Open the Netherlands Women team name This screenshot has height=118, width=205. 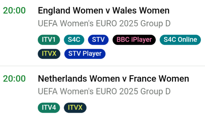coord(79,79)
